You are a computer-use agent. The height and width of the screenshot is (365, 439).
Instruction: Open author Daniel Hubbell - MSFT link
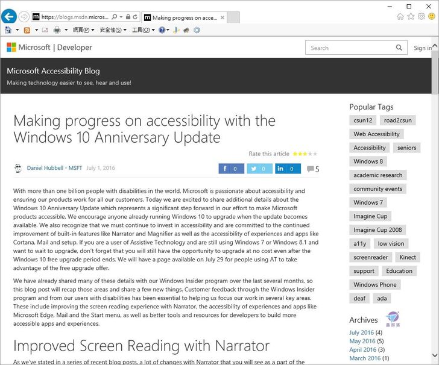point(54,168)
